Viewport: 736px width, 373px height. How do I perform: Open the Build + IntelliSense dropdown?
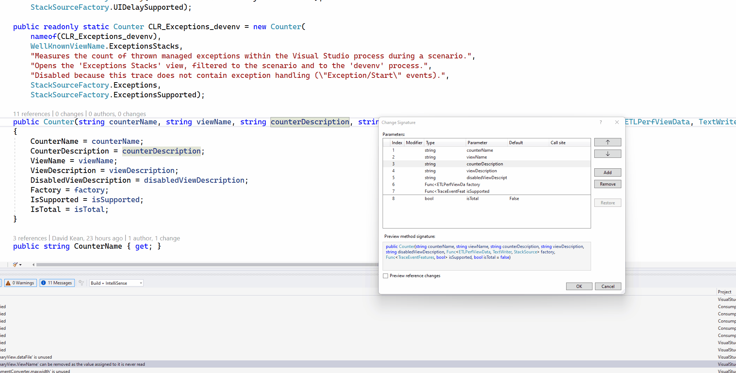click(x=141, y=283)
